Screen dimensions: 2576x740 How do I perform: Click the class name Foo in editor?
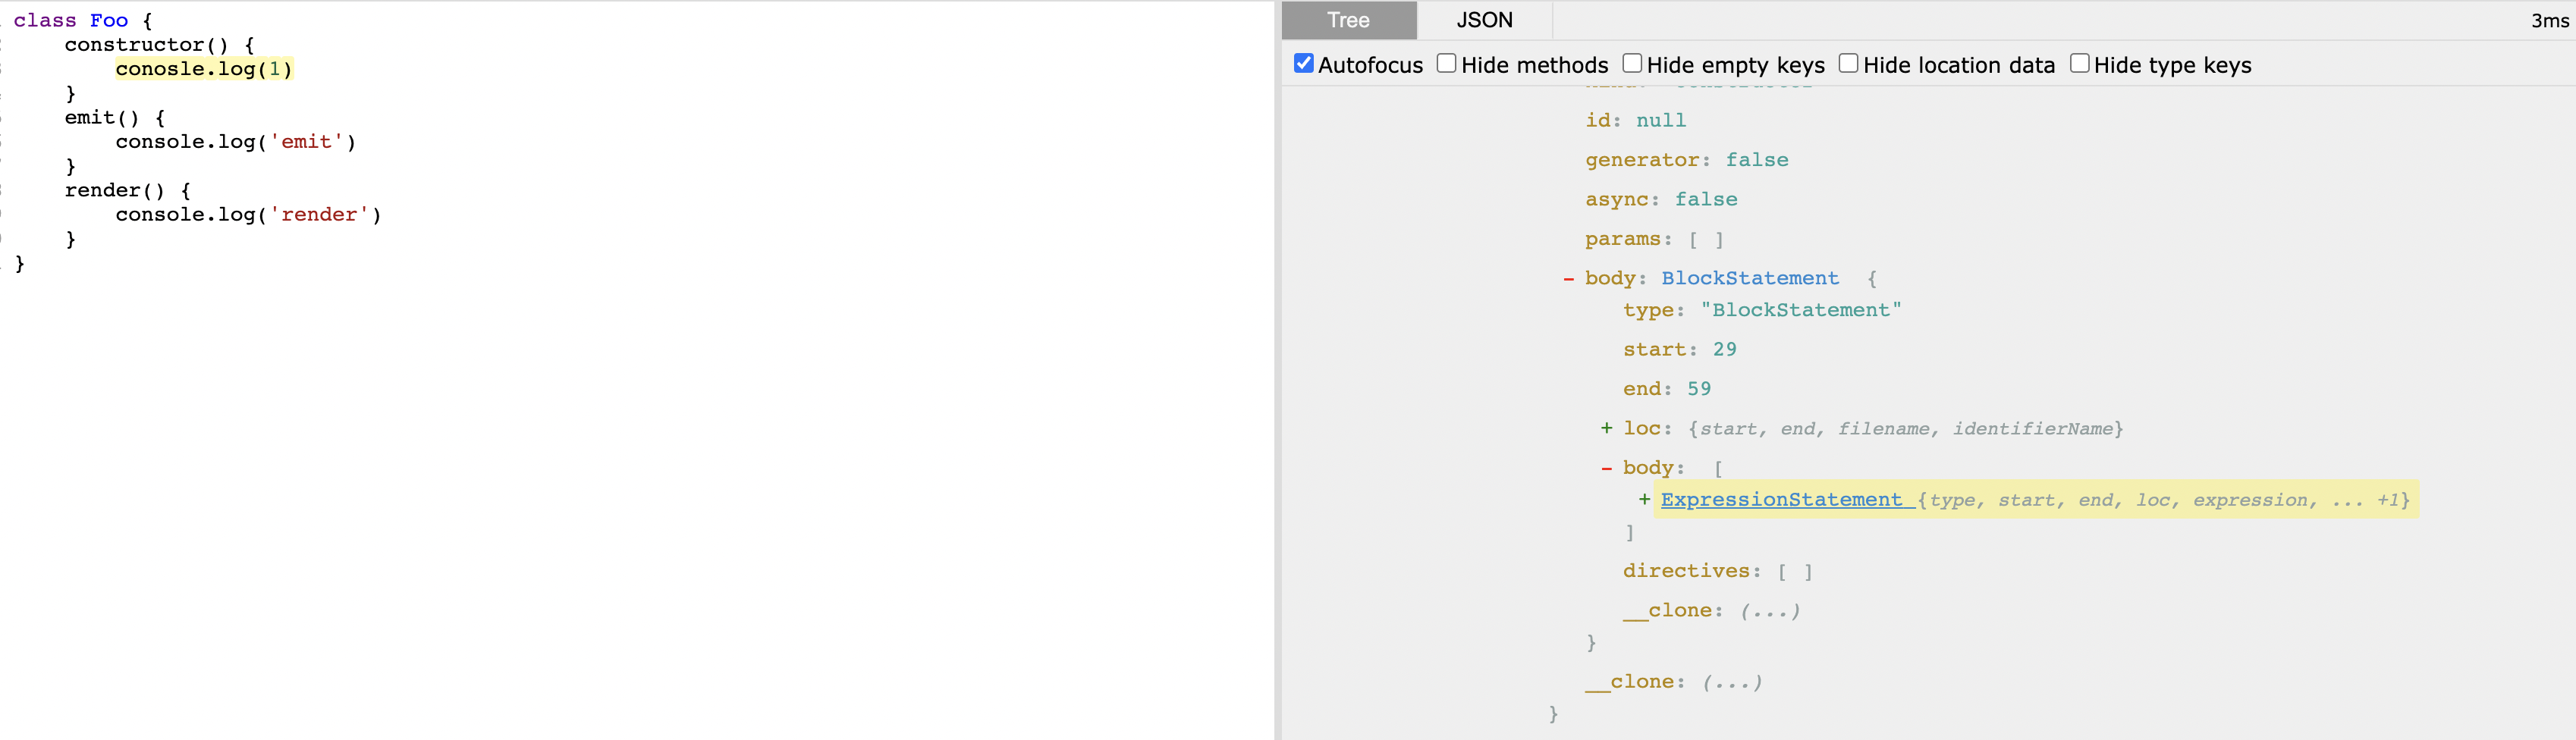click(109, 20)
